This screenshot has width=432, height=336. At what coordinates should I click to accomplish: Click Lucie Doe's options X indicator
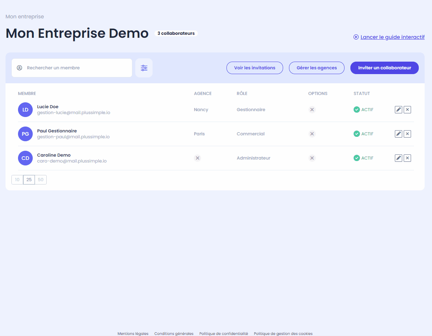tap(312, 110)
